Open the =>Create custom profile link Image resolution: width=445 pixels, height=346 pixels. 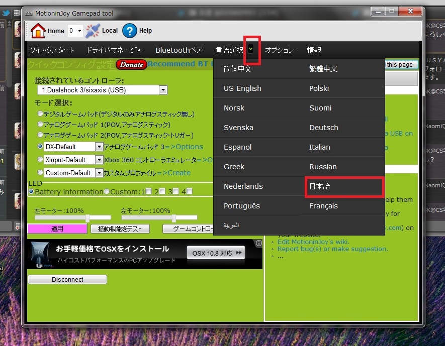pos(173,173)
